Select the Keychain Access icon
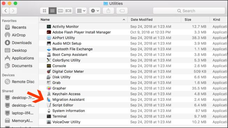Viewport: 228px width, 128px height. [x=49, y=94]
